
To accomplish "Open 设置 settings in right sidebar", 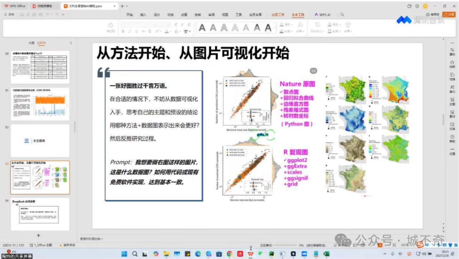I will click(452, 151).
